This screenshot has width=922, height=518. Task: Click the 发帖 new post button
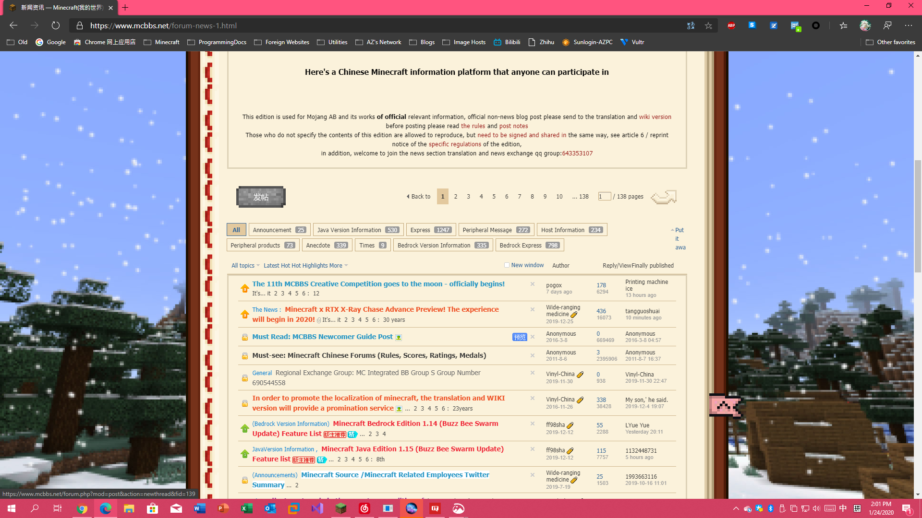(261, 197)
